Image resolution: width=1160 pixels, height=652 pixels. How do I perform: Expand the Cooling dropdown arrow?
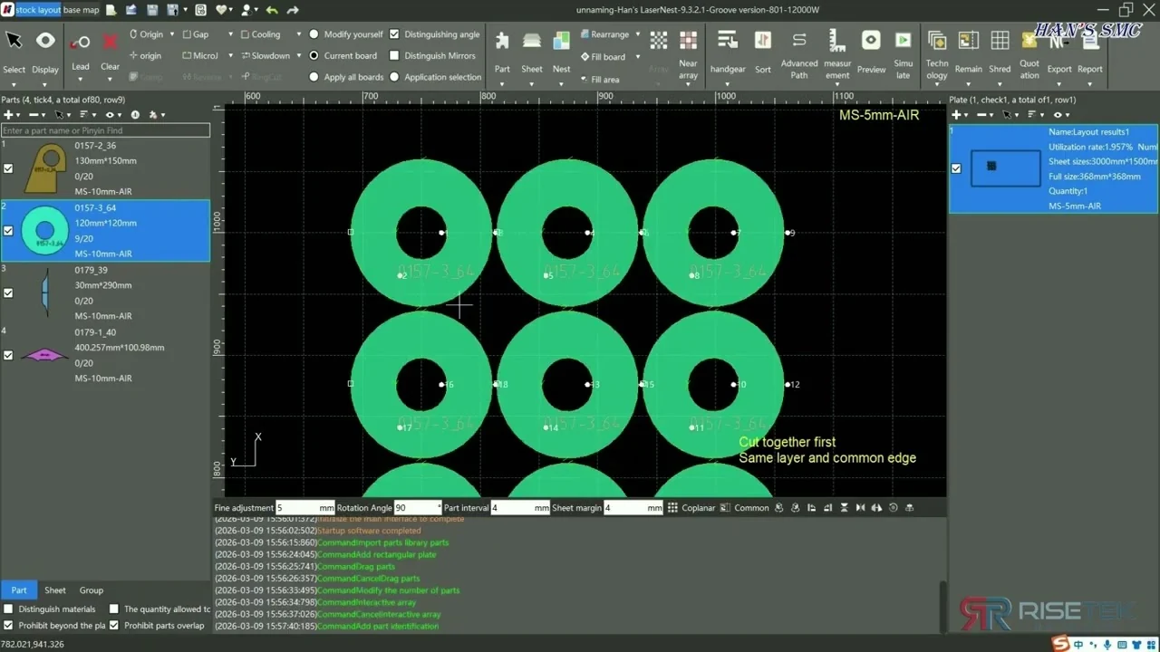tap(298, 34)
